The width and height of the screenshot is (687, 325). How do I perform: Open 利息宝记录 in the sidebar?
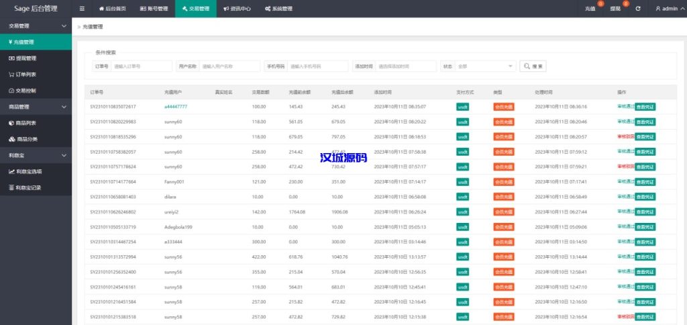point(28,187)
